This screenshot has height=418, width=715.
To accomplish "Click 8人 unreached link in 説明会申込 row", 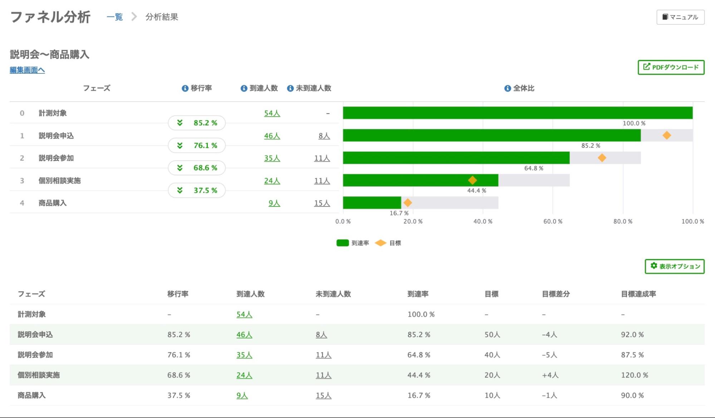I will tap(324, 136).
